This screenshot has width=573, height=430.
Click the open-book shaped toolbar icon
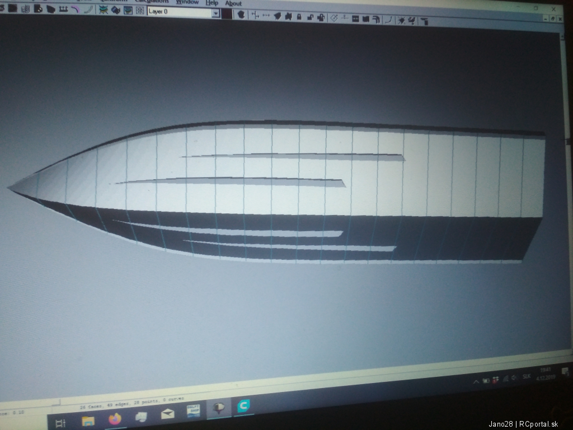(365, 18)
